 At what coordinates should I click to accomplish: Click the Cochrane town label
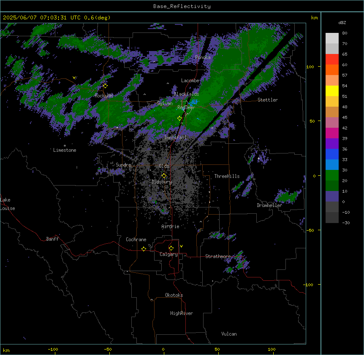click(136, 239)
